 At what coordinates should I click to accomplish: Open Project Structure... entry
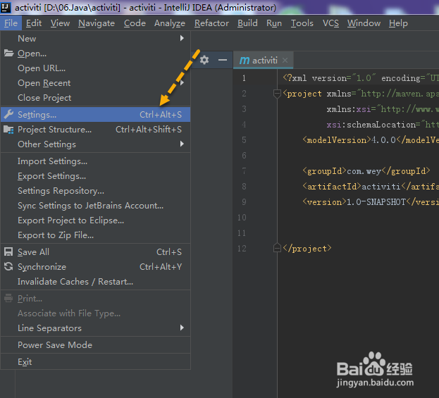point(95,130)
